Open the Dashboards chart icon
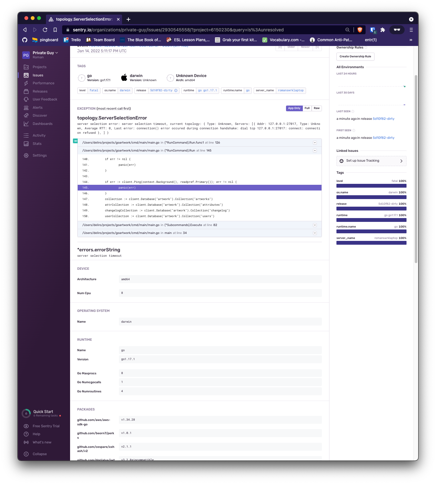 26,124
